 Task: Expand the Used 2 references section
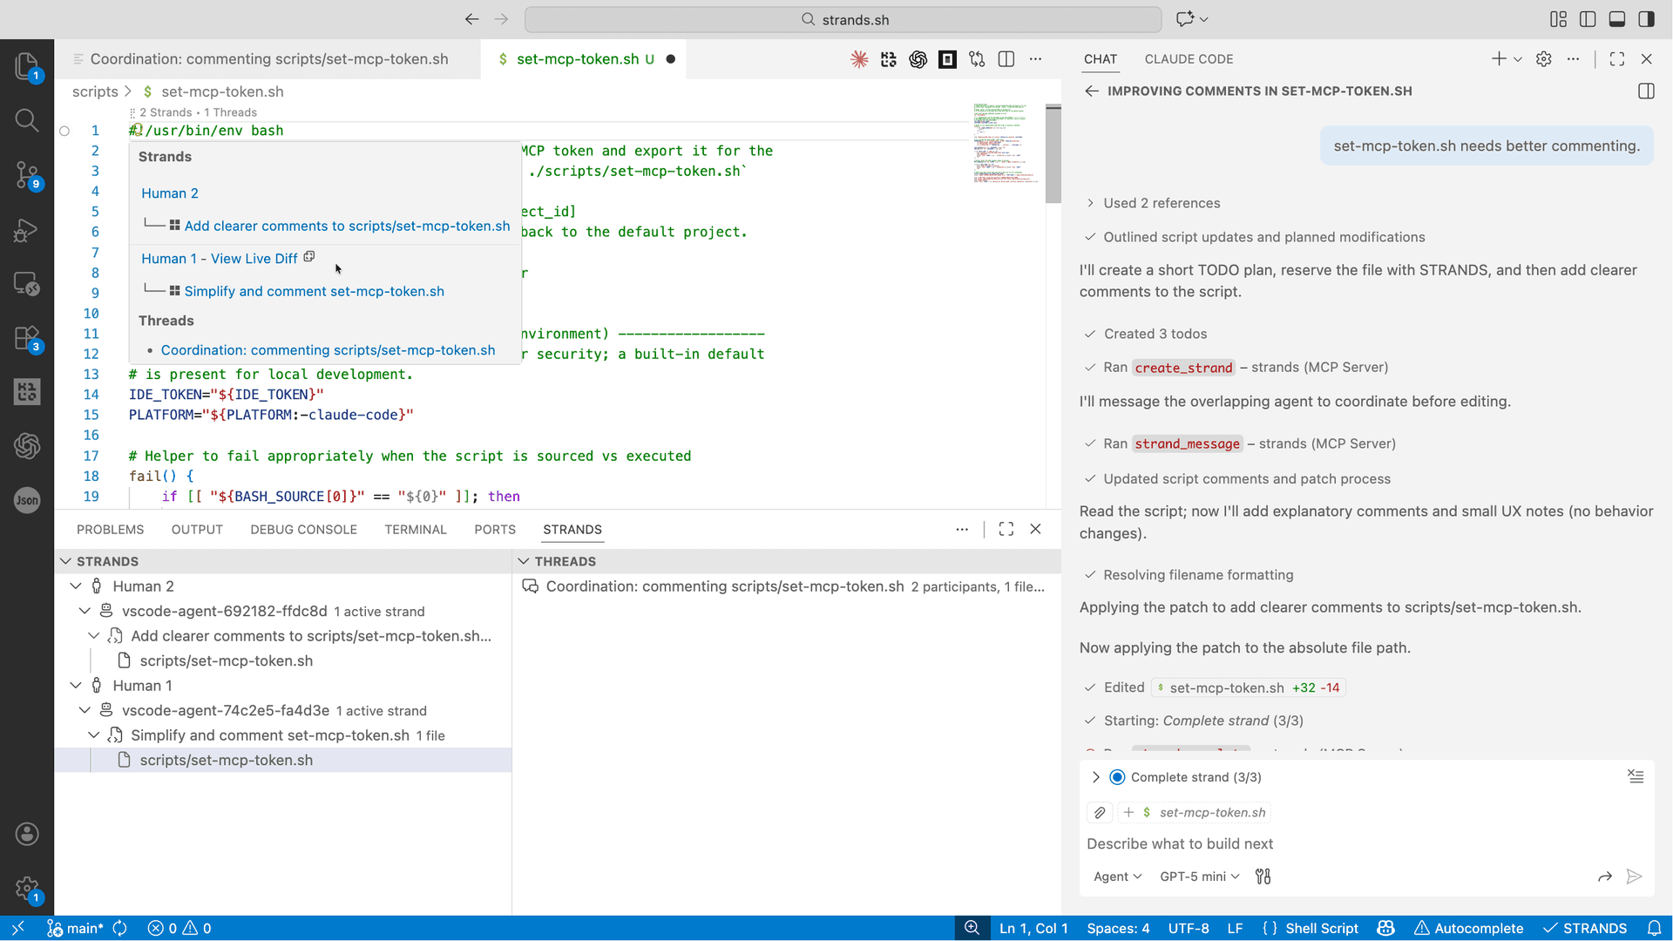coord(1091,203)
